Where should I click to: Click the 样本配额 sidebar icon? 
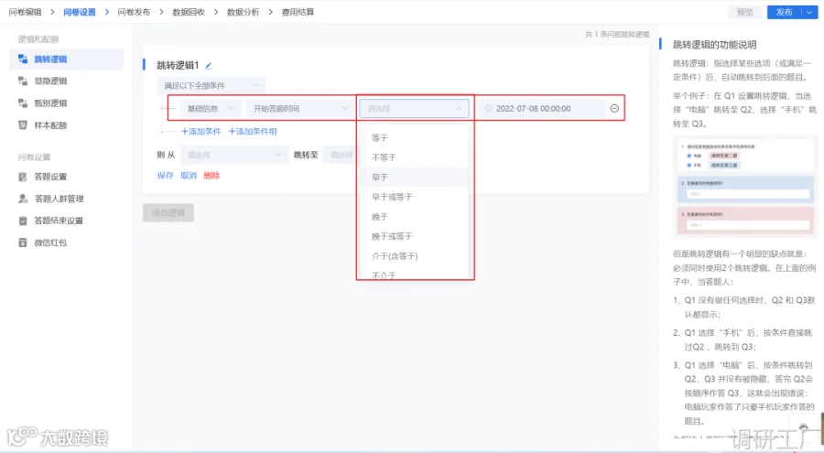(23, 125)
